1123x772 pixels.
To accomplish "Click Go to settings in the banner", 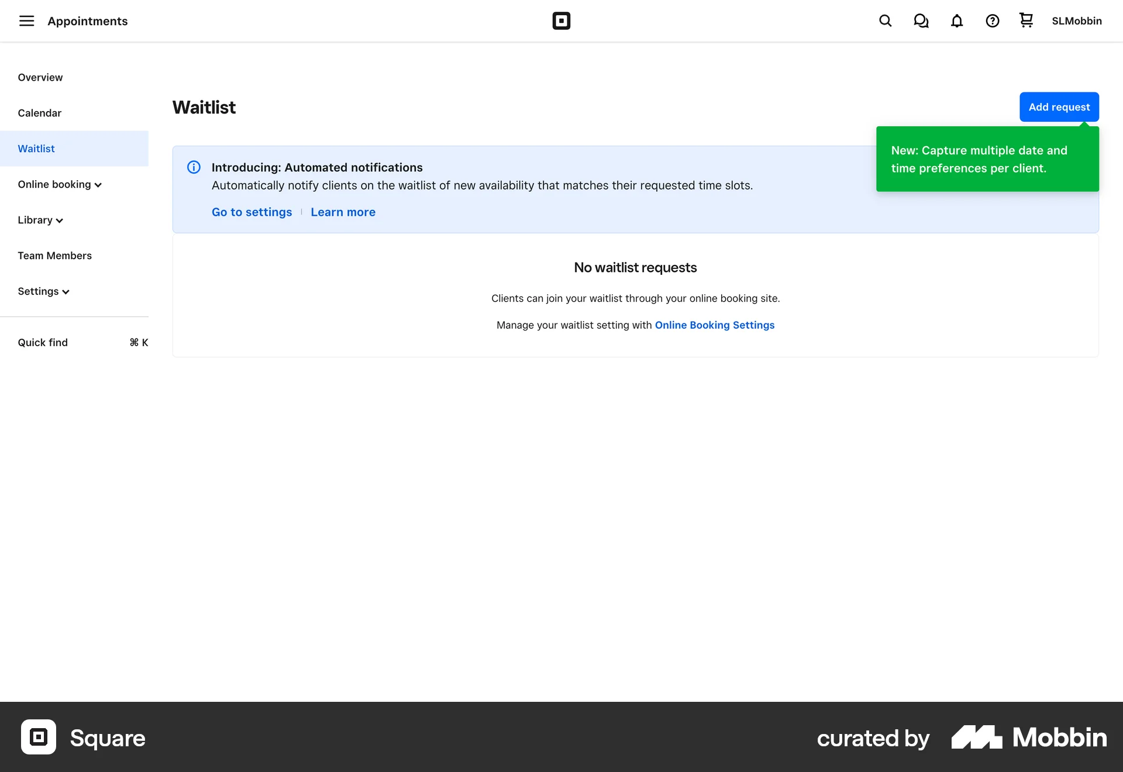I will tap(252, 212).
